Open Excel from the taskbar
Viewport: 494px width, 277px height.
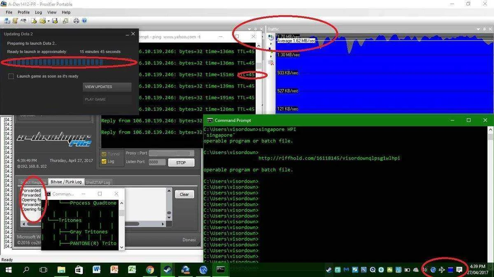point(132,270)
